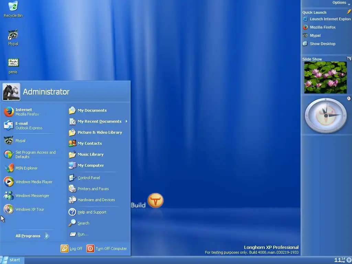Click the Administrator horse avatar picture
Viewport: 352px width, 264px height.
pyautogui.click(x=11, y=91)
